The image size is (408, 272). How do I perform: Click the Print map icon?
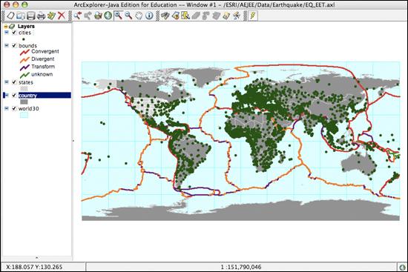[41, 16]
